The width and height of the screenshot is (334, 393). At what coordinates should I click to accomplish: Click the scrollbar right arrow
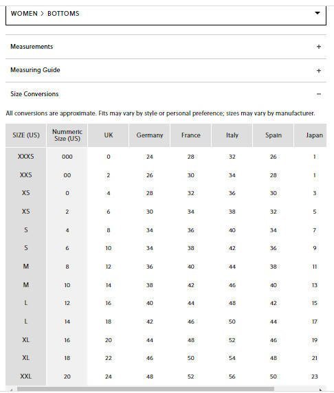(320, 390)
